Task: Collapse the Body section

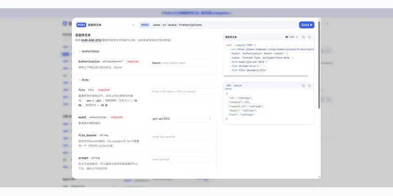Action: (x=84, y=80)
